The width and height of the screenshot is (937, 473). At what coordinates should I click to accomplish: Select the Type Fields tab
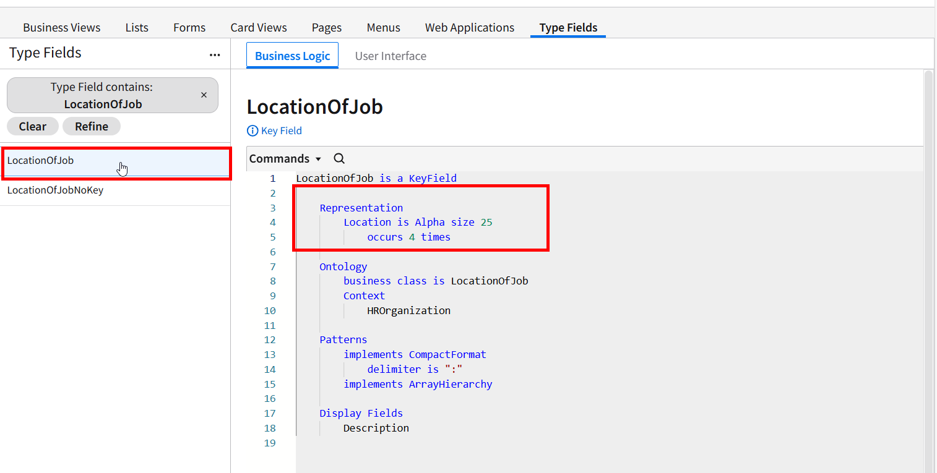pyautogui.click(x=568, y=28)
